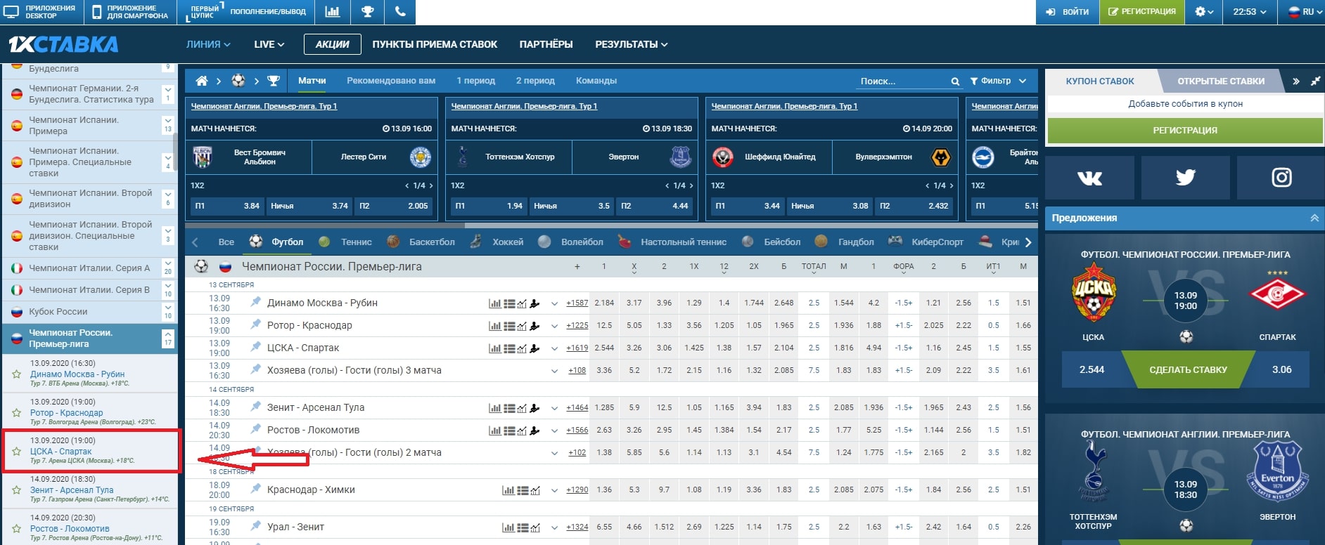This screenshot has height=545, width=1325.
Task: Open the VK social network icon
Action: [1089, 178]
